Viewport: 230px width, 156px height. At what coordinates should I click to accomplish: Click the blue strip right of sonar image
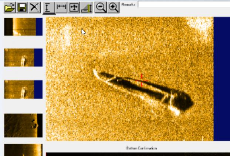(221, 79)
